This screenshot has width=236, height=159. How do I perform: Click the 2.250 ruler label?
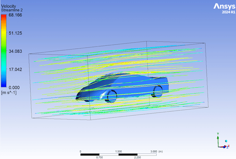(137, 157)
